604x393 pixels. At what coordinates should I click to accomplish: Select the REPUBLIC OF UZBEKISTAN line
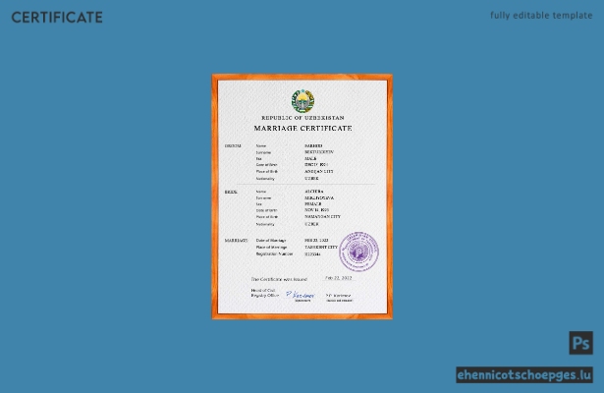tap(302, 118)
